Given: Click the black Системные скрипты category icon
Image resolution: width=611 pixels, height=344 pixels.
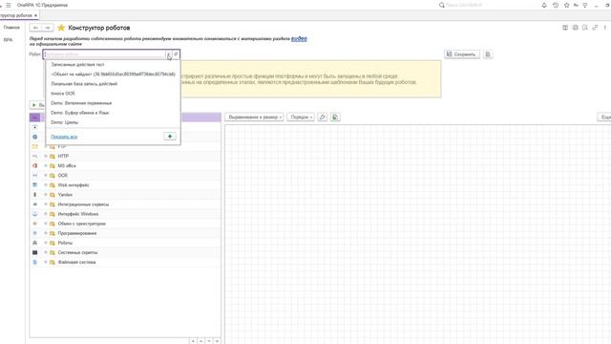Looking at the screenshot, I should pyautogui.click(x=34, y=252).
